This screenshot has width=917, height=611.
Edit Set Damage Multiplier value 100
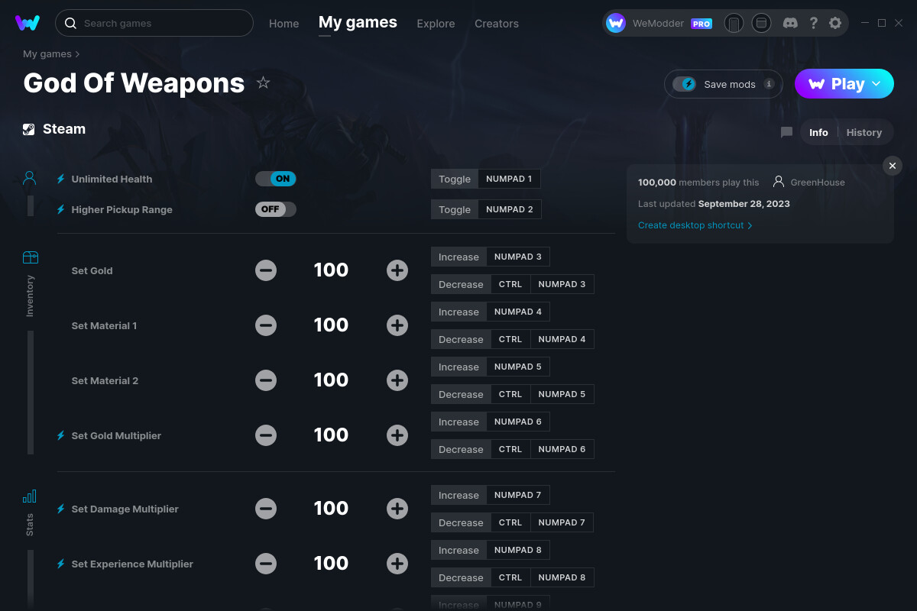pos(331,509)
